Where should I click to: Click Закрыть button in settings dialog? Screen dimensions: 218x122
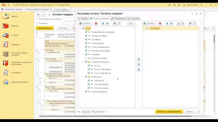coord(189,111)
